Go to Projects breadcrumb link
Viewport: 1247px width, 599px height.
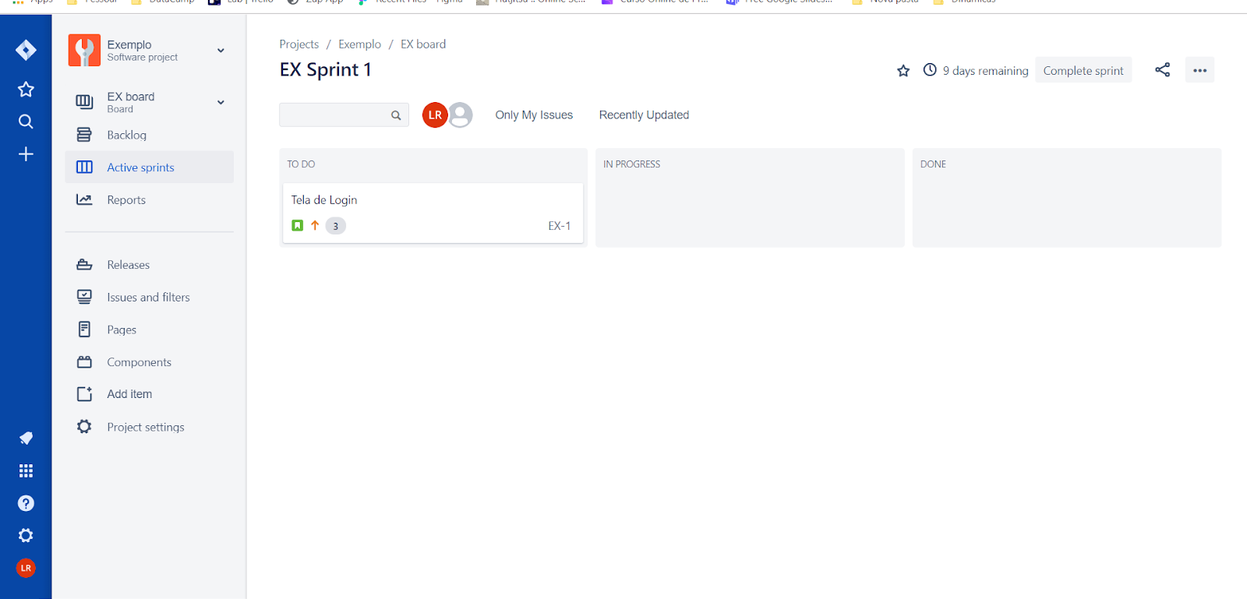(299, 44)
